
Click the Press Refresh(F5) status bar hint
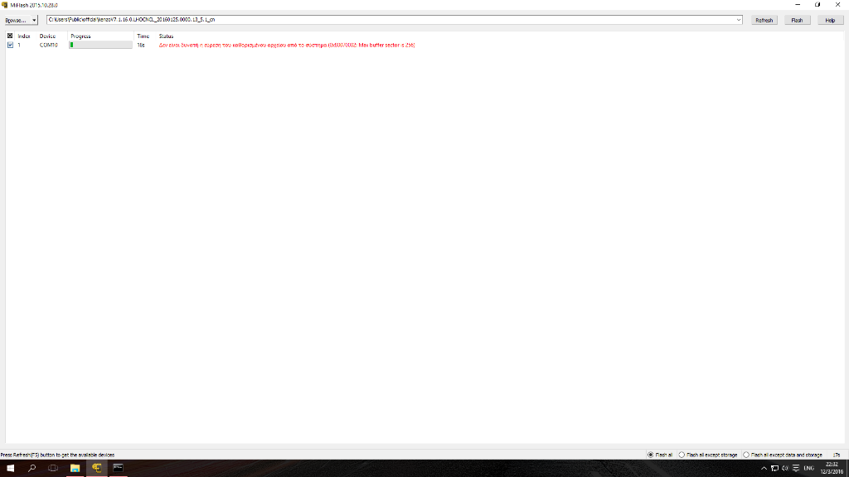click(57, 455)
